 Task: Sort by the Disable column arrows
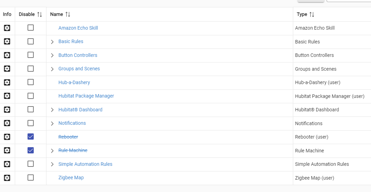[40, 14]
